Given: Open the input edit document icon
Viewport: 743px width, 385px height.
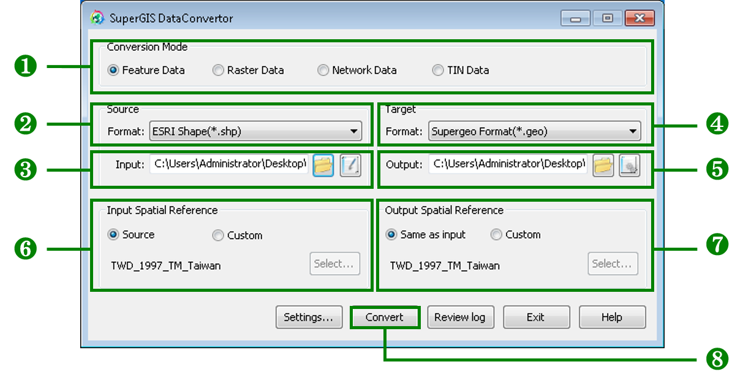Looking at the screenshot, I should pos(351,166).
